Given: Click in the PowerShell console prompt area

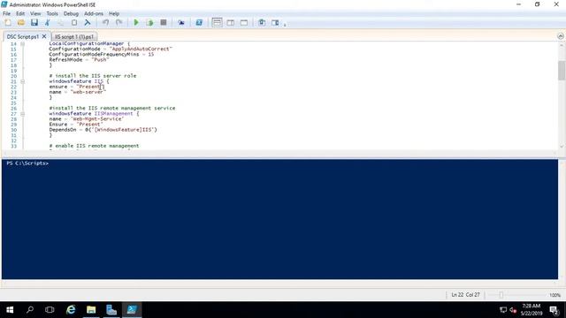Looking at the screenshot, I should pos(279,219).
